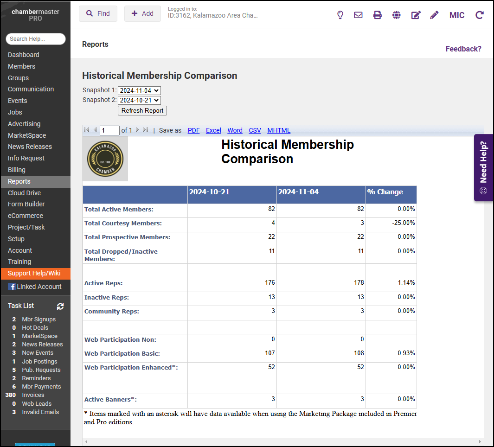Click the report page number field
Image resolution: width=494 pixels, height=447 pixels.
point(109,130)
